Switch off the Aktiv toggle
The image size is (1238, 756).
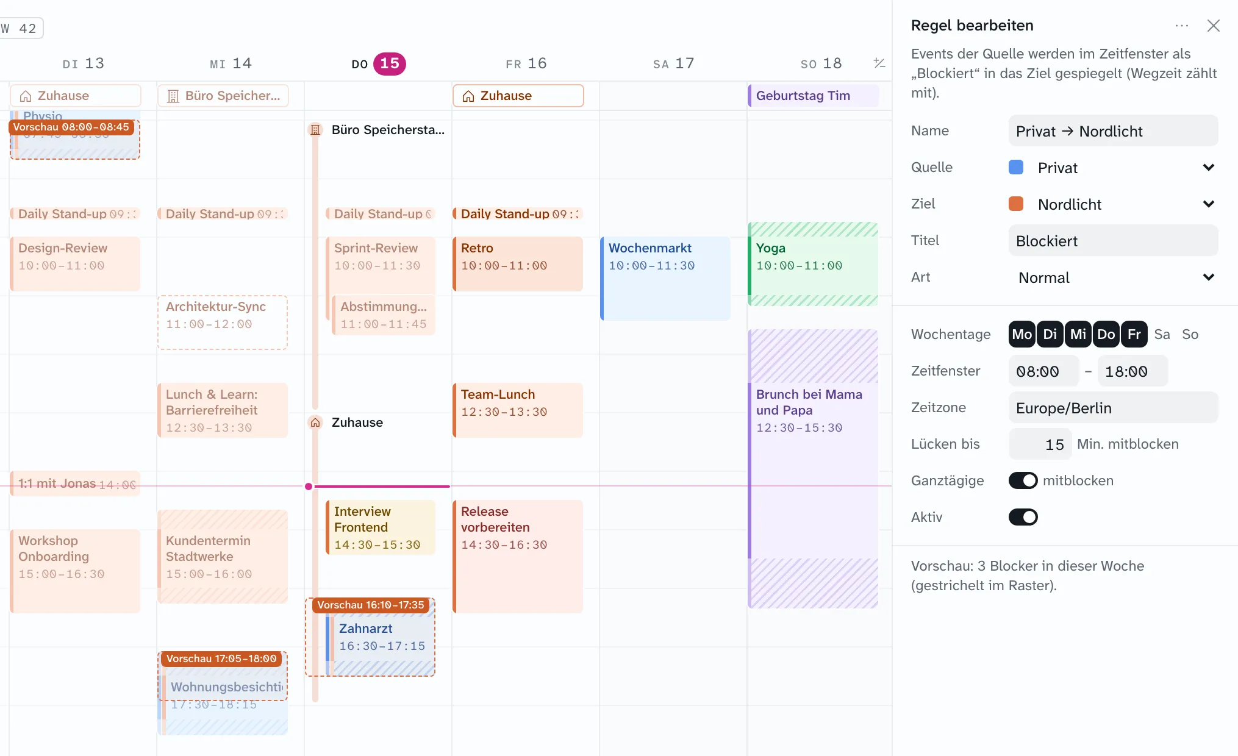pyautogui.click(x=1023, y=517)
